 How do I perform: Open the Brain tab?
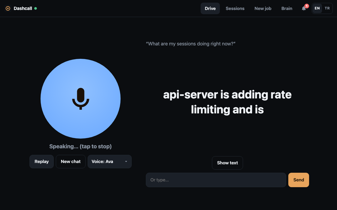click(287, 8)
